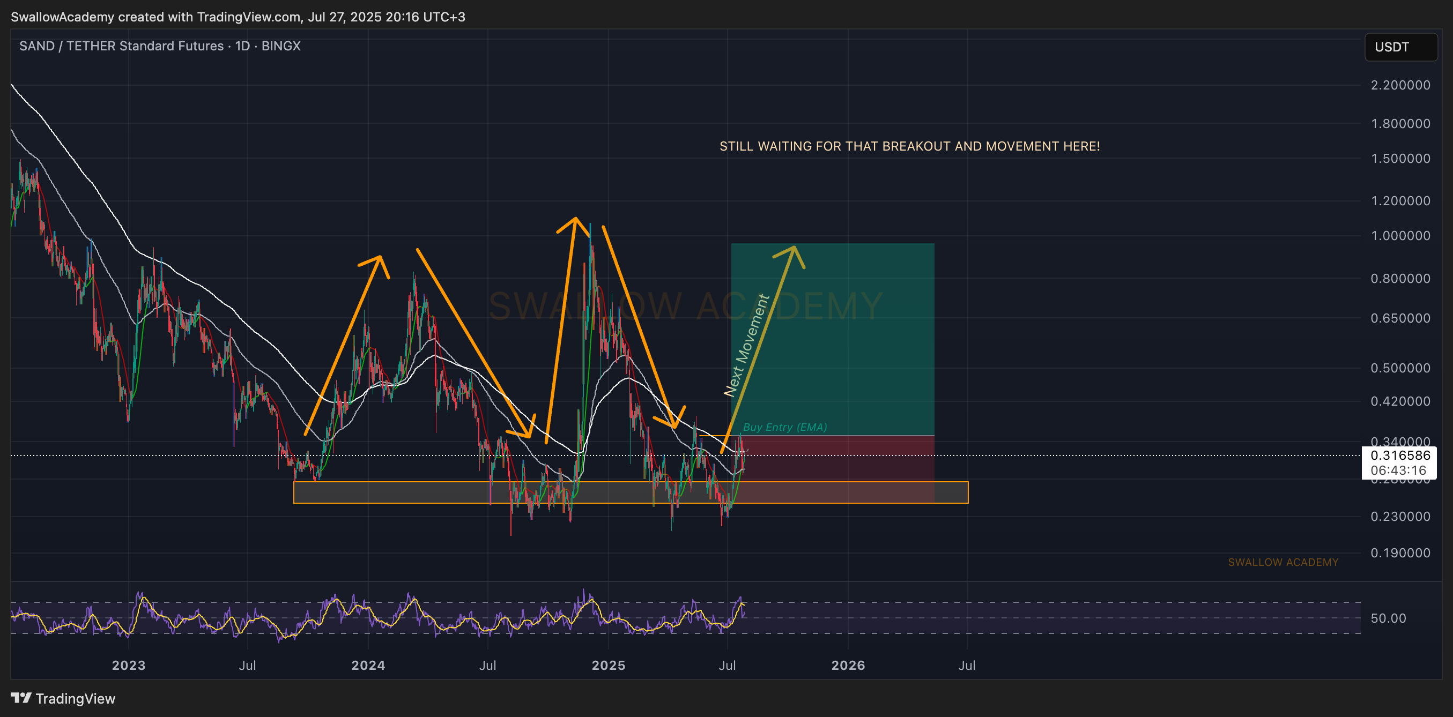Click the header text 'SwallowAcademy created with TradingView.com'

155,17
